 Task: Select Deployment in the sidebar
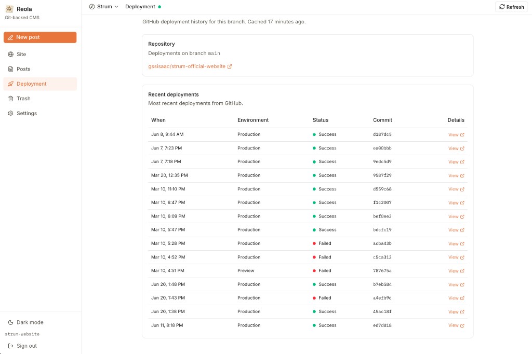(40, 84)
